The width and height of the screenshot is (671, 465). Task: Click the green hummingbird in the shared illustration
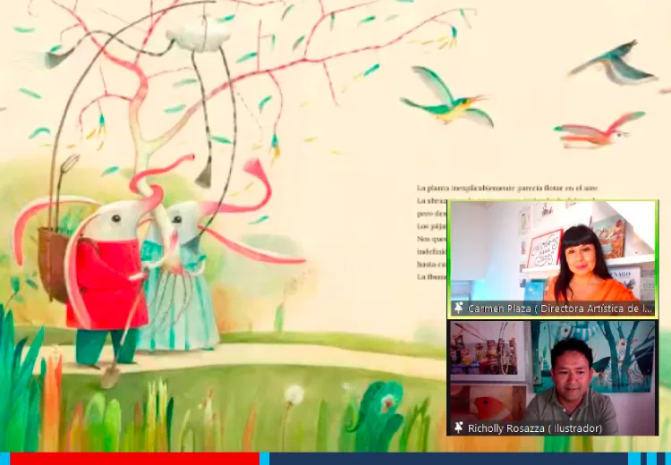pos(447,97)
